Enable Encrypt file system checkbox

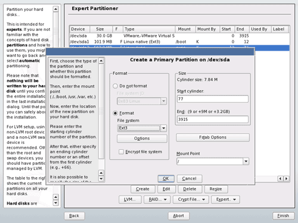121,152
